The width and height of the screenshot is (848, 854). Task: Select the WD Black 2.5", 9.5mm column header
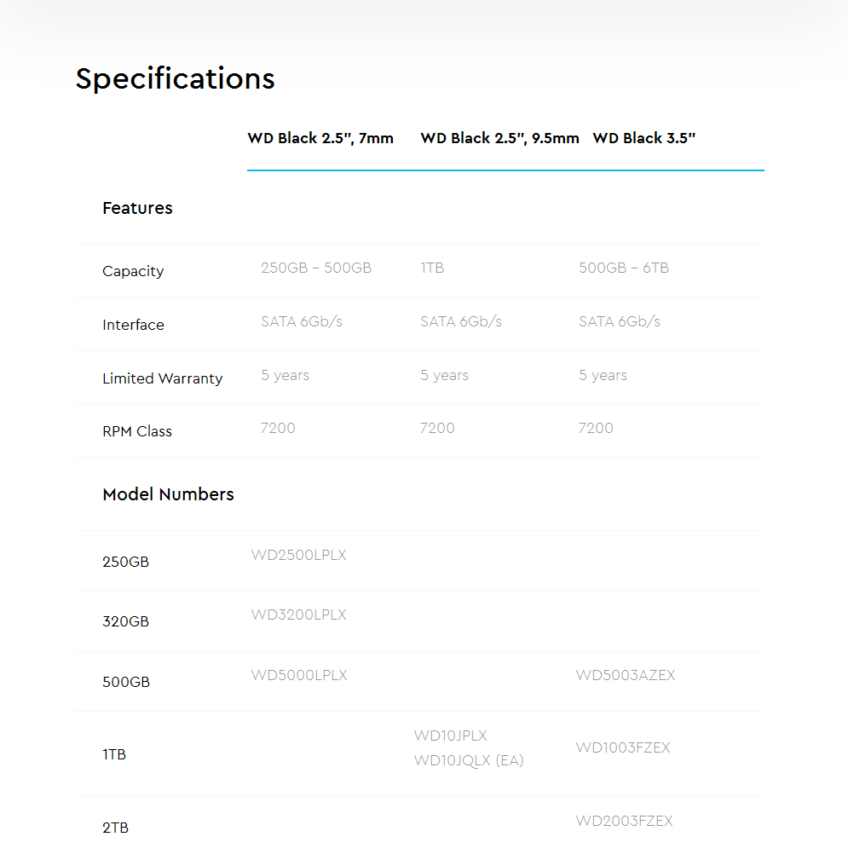pos(499,138)
